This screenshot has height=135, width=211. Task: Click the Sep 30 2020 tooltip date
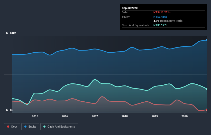pos(130,8)
